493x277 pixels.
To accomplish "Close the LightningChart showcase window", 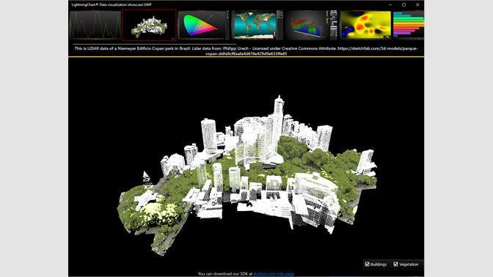I will coord(417,4).
